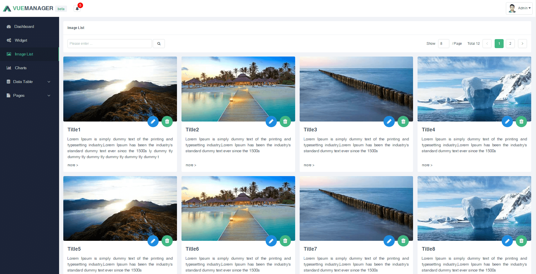
Task: Click the 'Total 12' count text
Action: click(474, 44)
